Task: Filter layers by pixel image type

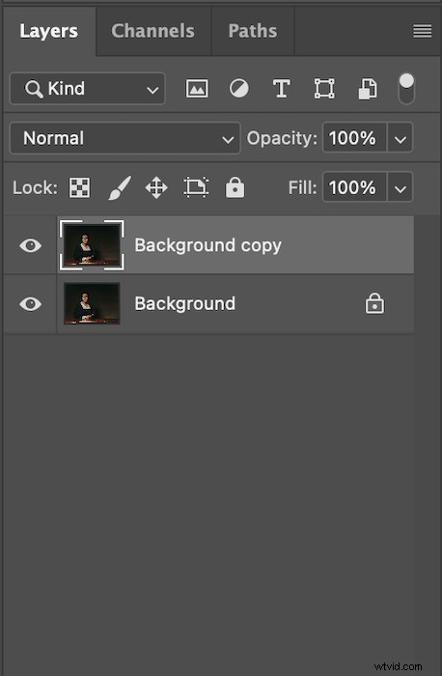Action: 197,89
